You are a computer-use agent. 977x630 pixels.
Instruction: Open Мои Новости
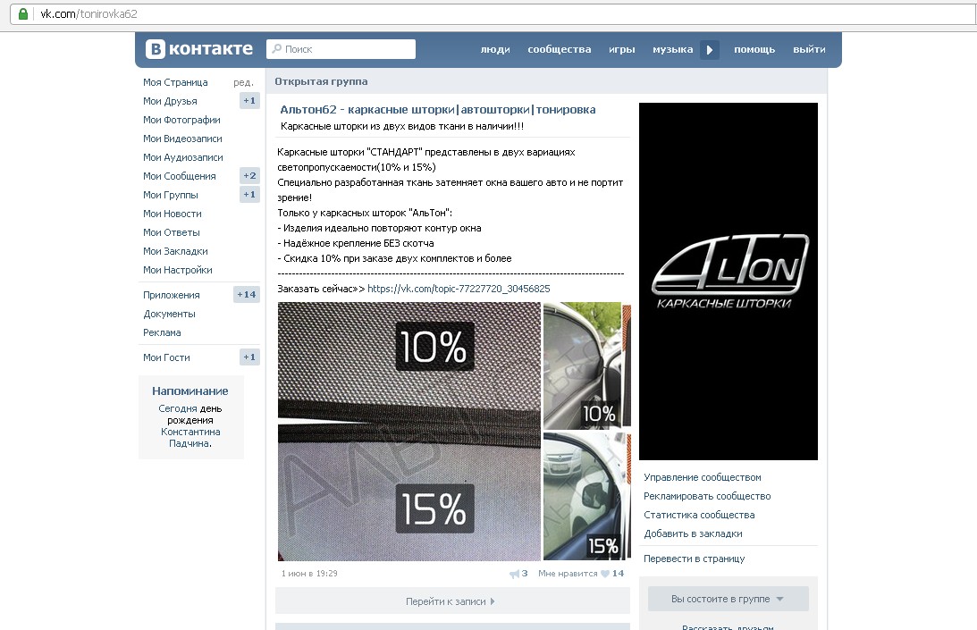tap(172, 213)
